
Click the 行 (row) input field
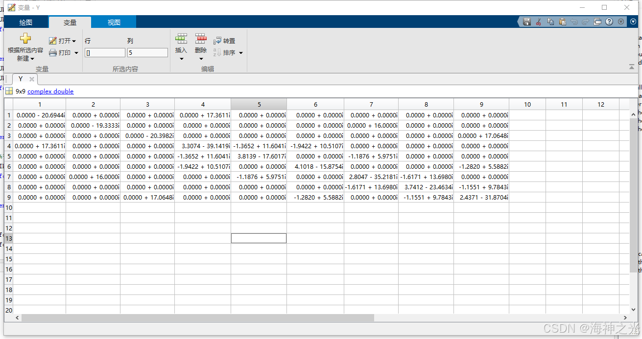[105, 53]
